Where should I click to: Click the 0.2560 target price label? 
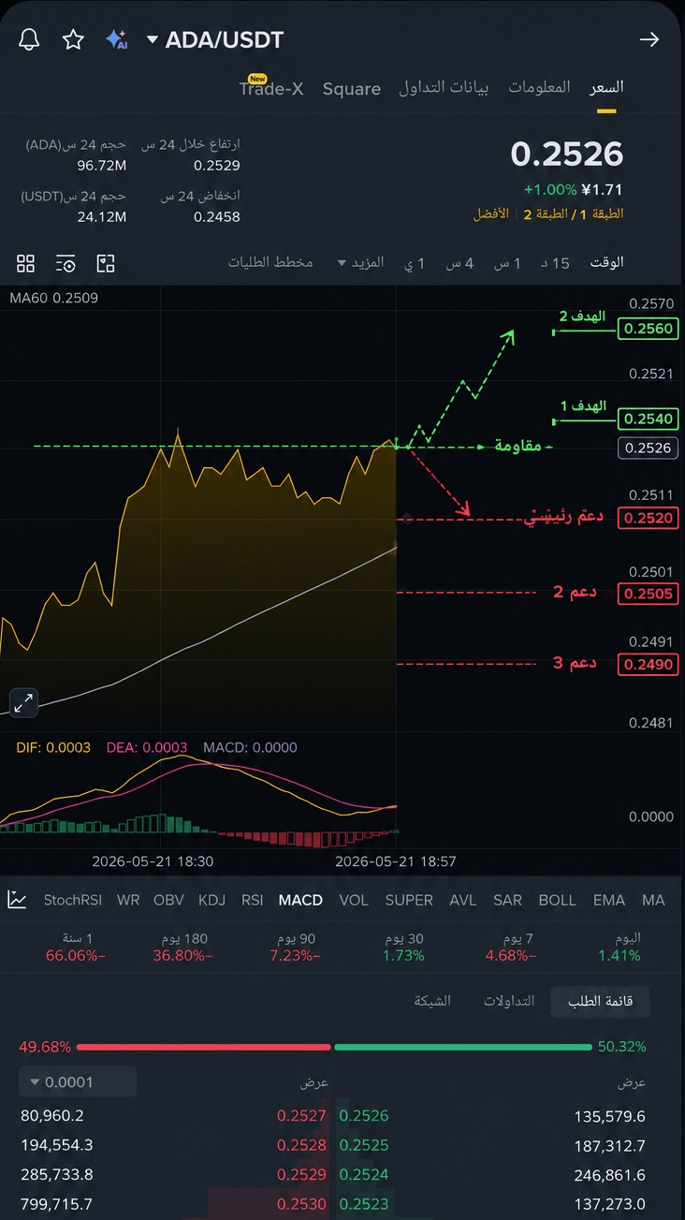tap(649, 329)
